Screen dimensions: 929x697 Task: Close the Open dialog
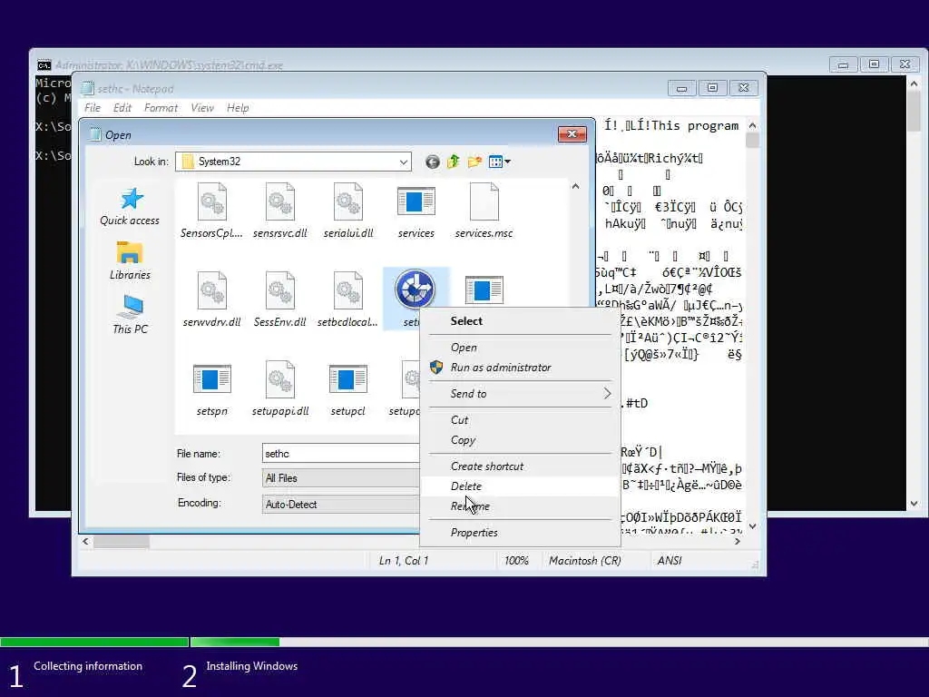click(x=572, y=134)
